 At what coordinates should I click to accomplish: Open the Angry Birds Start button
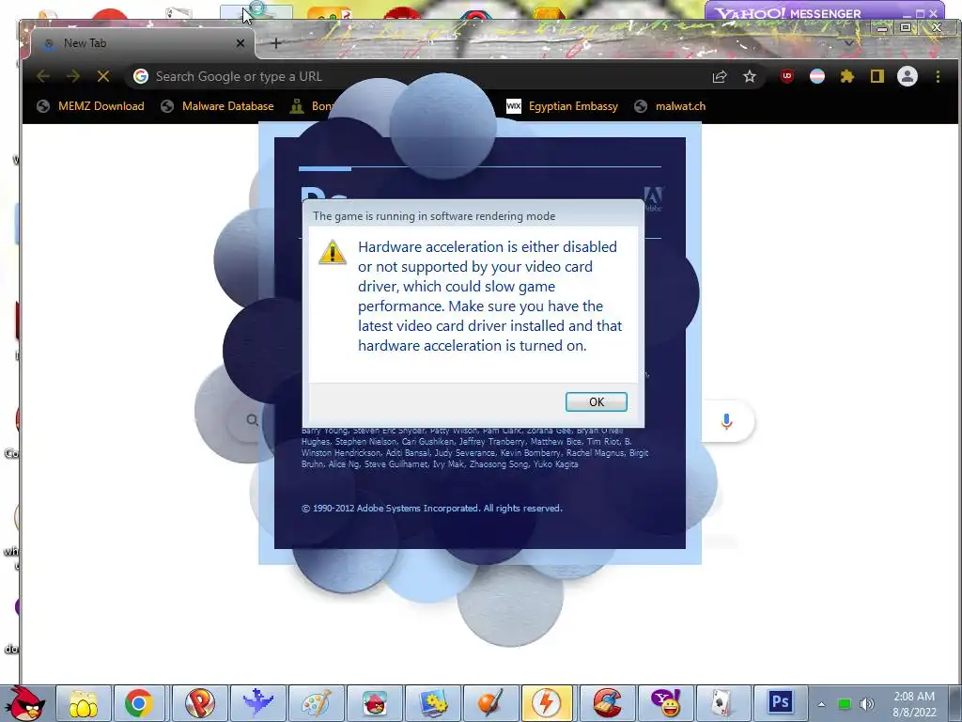click(25, 703)
